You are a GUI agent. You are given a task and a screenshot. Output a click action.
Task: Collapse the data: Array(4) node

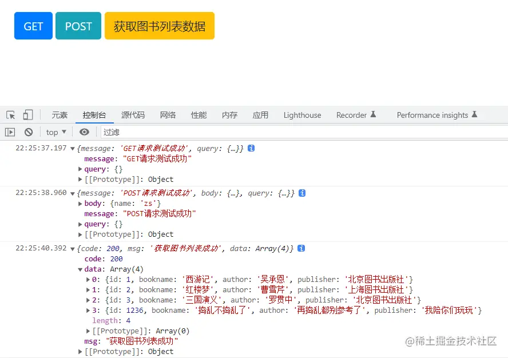coord(80,269)
